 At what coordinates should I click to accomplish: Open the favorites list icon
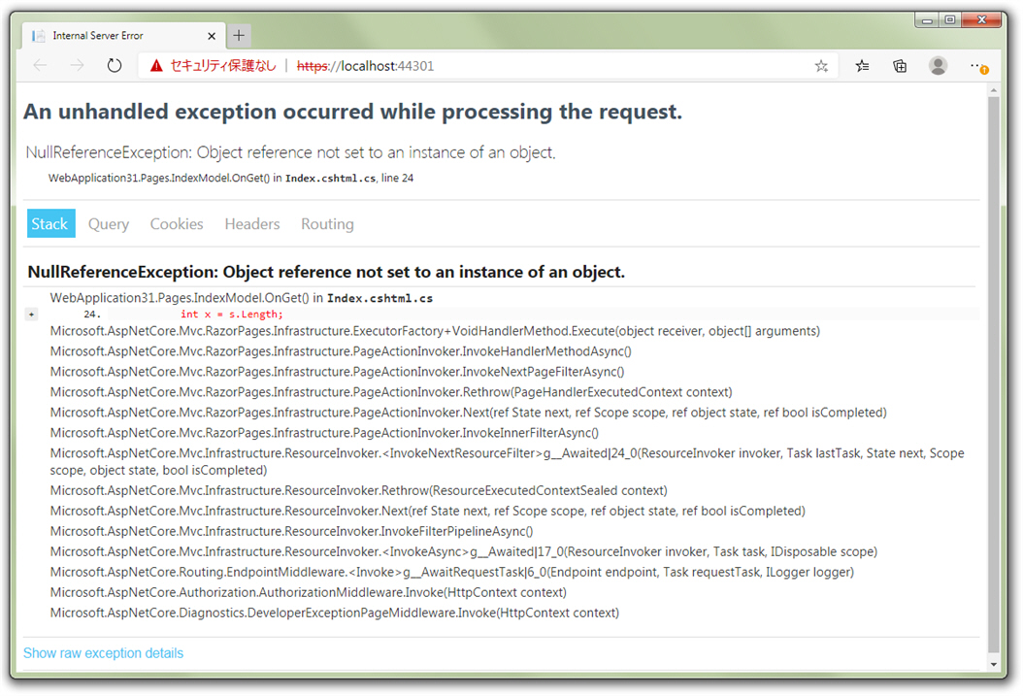(x=863, y=66)
